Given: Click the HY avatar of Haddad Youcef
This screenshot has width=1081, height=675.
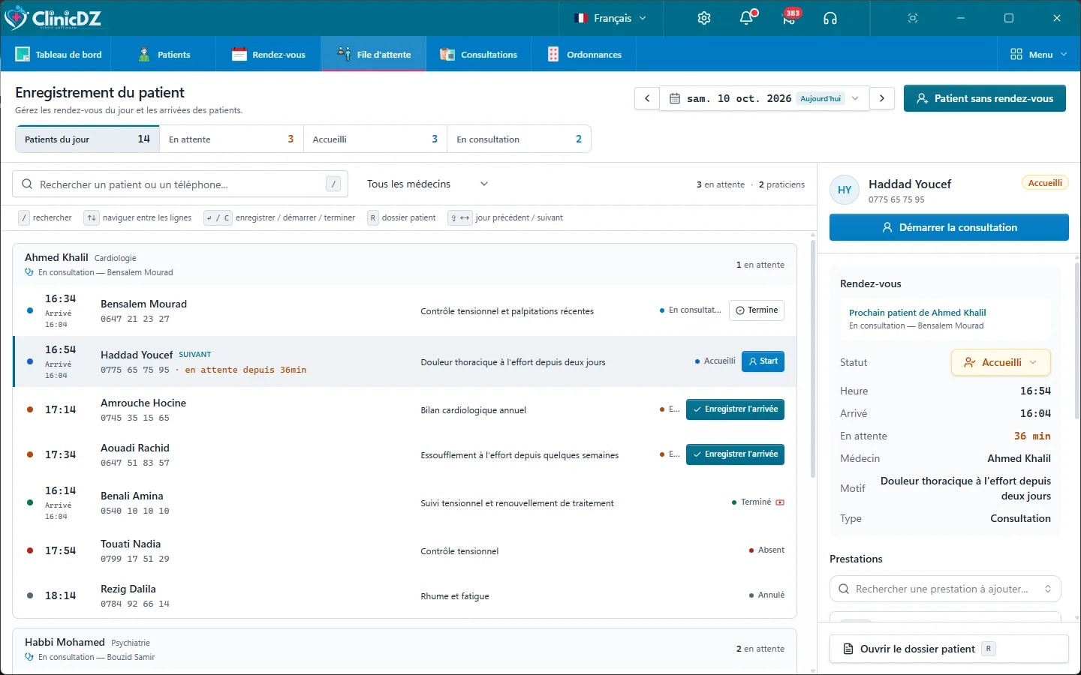Looking at the screenshot, I should tap(845, 190).
